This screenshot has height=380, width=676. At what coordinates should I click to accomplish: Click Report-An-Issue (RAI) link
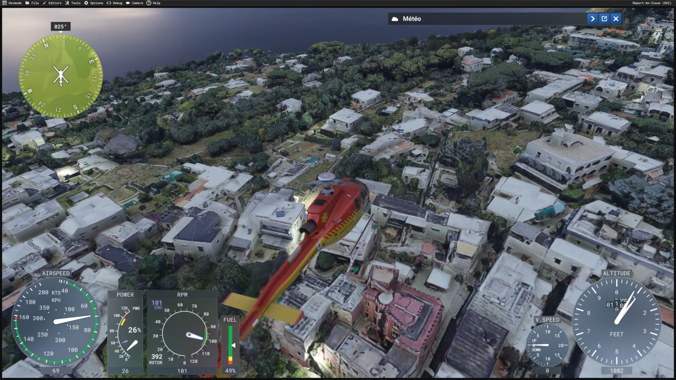[x=651, y=3]
